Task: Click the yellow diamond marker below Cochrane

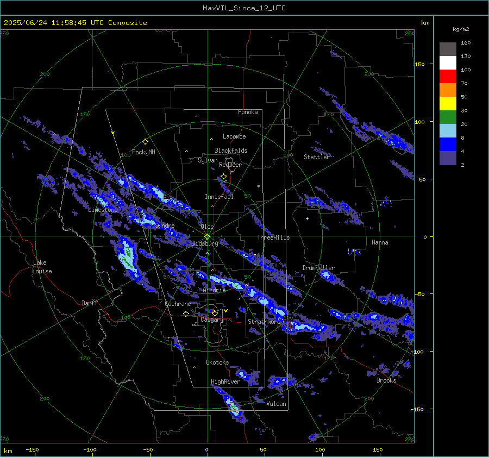Action: (x=186, y=314)
